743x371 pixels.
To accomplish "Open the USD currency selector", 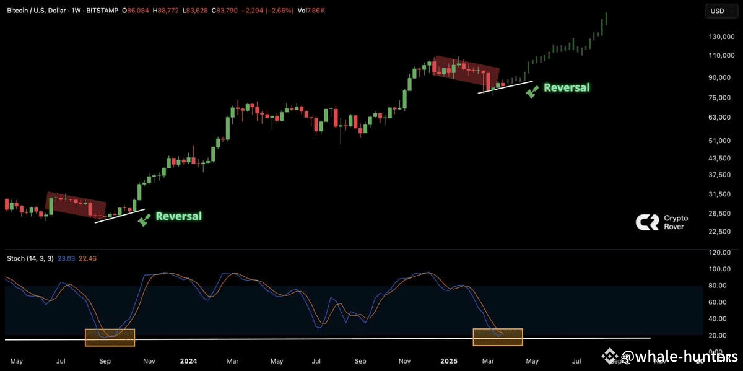I will pyautogui.click(x=721, y=11).
